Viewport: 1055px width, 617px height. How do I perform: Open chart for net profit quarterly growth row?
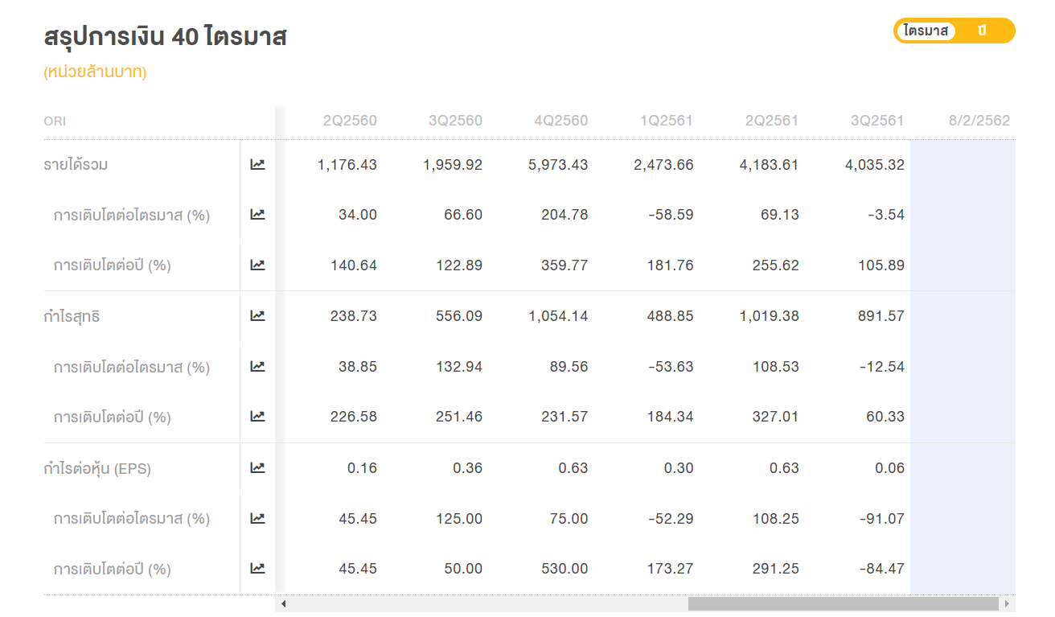257,366
